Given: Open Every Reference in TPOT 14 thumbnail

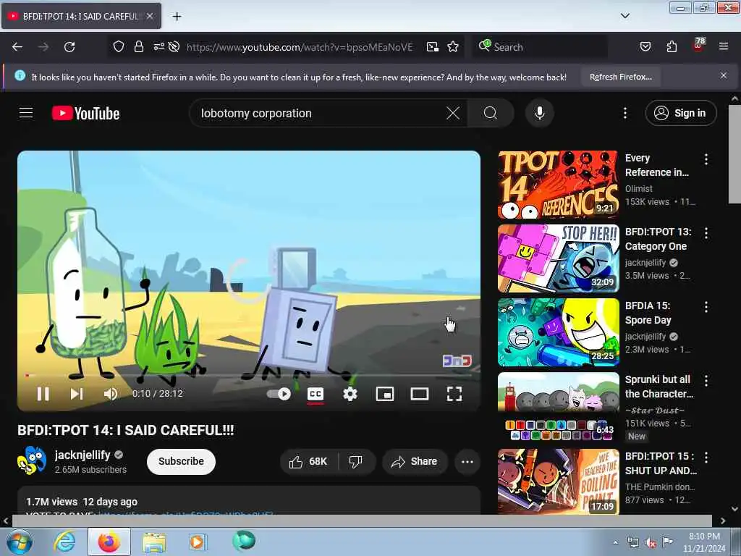Looking at the screenshot, I should pyautogui.click(x=558, y=185).
